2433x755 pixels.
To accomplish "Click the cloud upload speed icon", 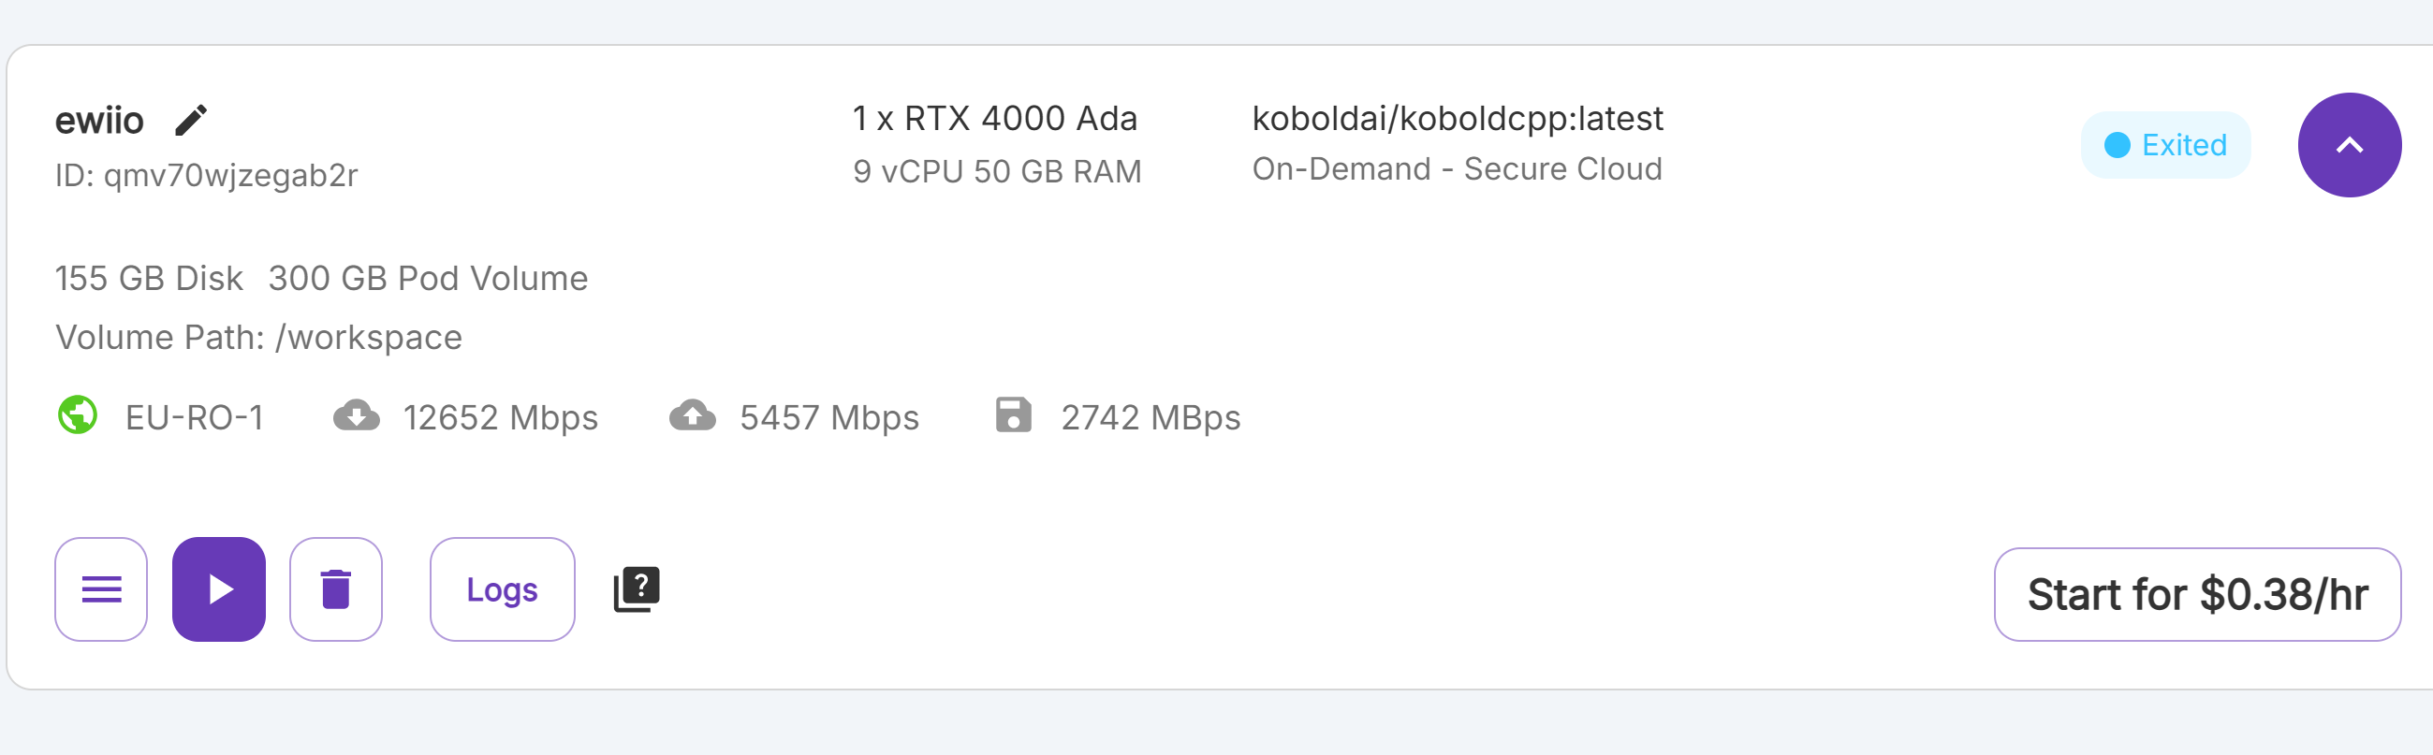I will click(x=693, y=415).
